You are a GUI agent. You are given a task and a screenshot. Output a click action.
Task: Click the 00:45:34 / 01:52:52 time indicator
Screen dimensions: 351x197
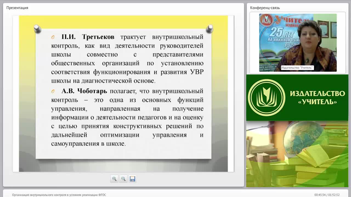pos(327,195)
